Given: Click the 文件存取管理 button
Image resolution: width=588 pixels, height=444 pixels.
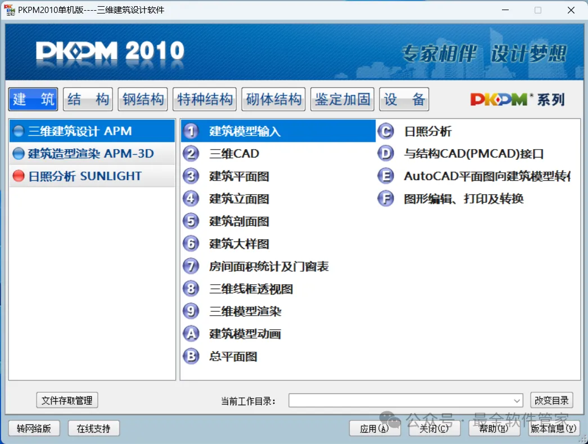Looking at the screenshot, I should (67, 400).
